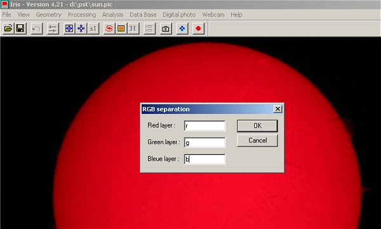Click the blue crosshair fit-to-window icon

coord(69,28)
